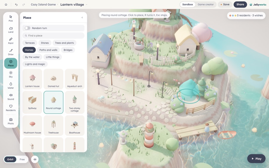Select the Place tool

[11, 63]
